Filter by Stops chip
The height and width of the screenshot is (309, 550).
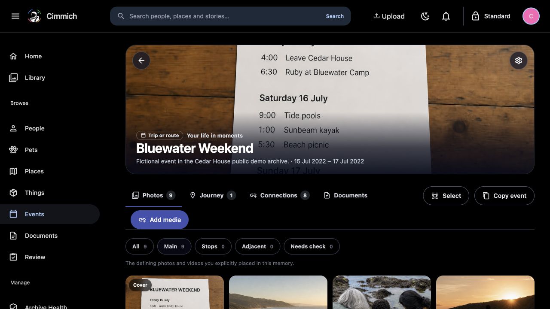pyautogui.click(x=213, y=246)
